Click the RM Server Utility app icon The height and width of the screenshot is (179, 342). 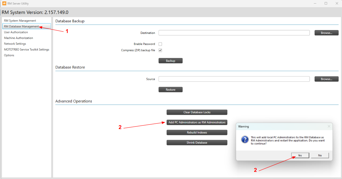coord(4,4)
